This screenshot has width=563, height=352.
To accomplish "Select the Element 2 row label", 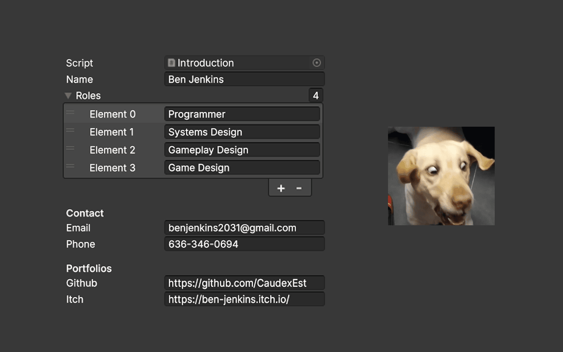I will point(113,150).
